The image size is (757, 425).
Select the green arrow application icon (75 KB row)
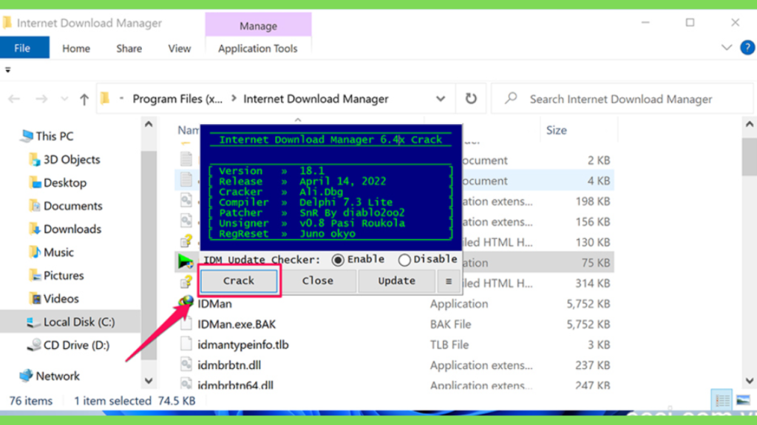[x=186, y=262]
